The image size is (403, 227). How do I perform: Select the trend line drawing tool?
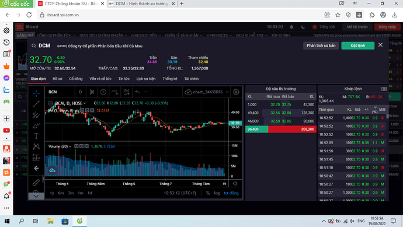click(36, 104)
